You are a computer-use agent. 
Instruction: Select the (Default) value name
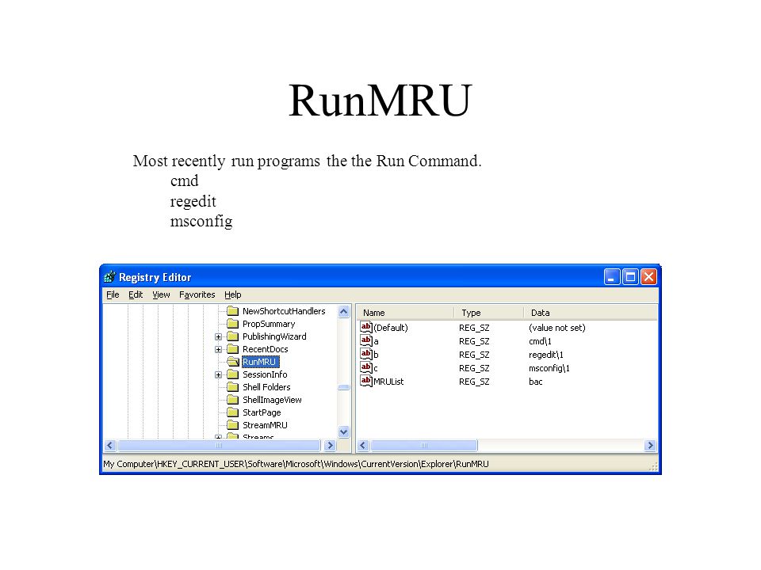391,328
